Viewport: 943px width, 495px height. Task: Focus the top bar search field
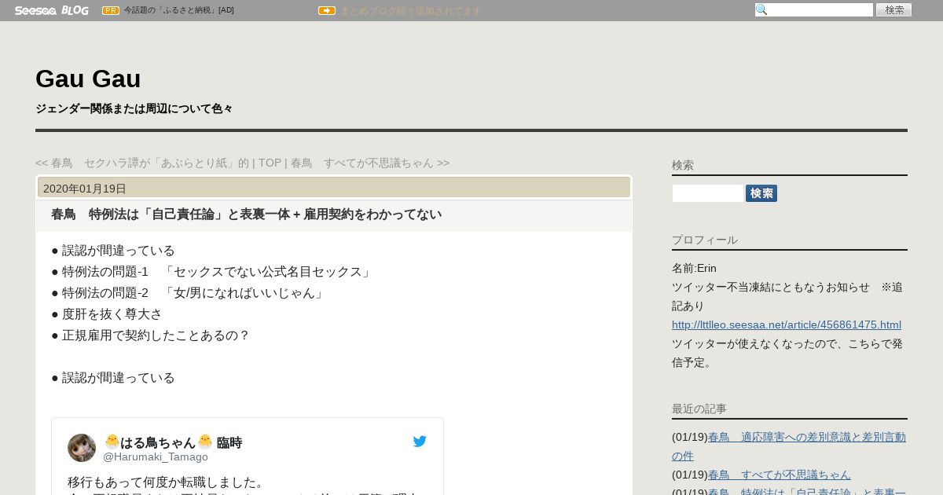814,9
